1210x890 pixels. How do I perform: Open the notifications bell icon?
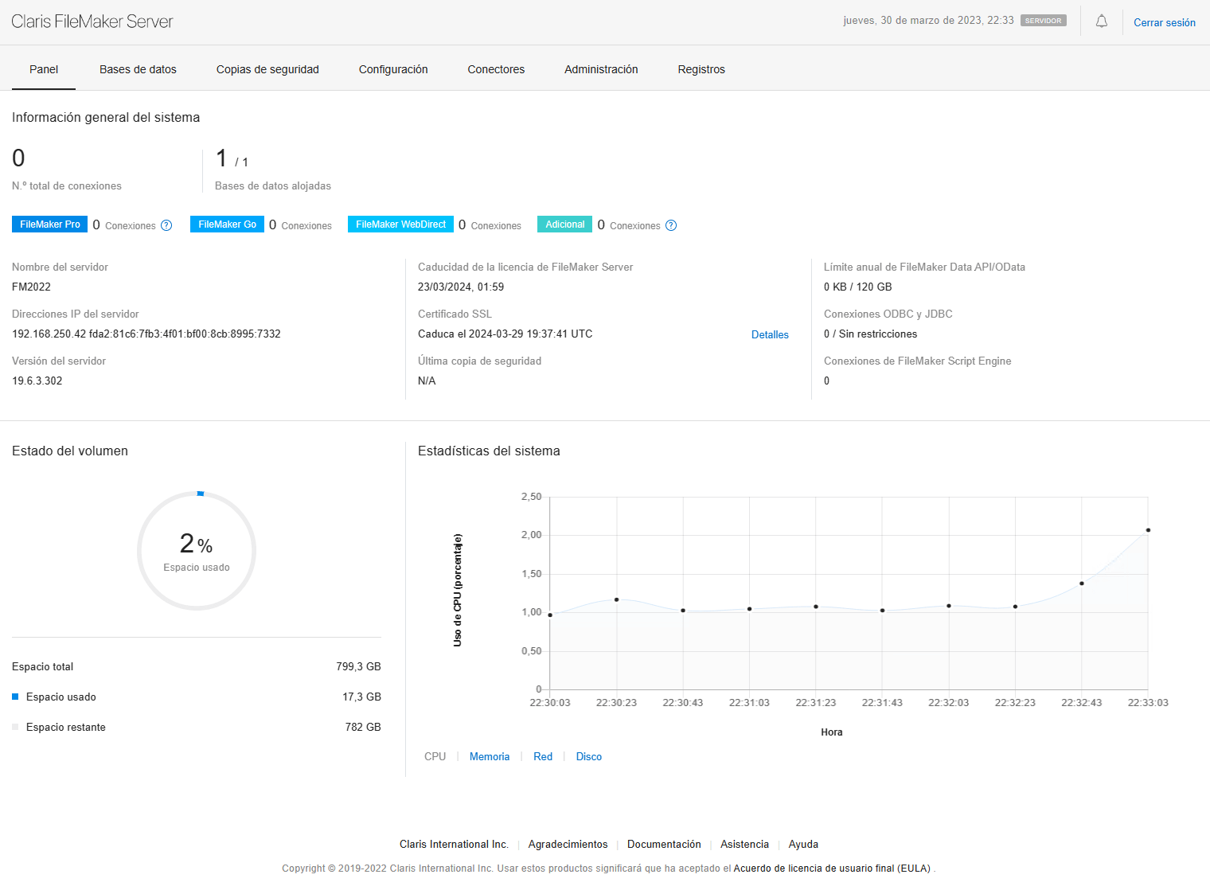[1101, 21]
